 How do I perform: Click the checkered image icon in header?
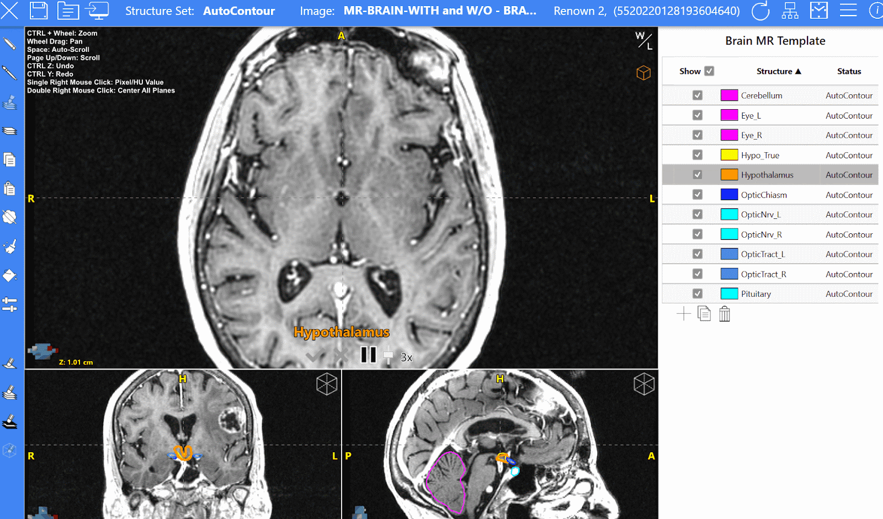(819, 10)
